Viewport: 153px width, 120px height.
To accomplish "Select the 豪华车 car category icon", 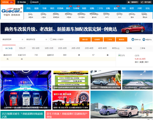I will pyautogui.click(x=94, y=14).
